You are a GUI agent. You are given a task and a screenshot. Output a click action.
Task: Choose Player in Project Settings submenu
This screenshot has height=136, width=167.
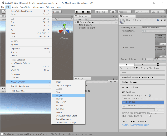tap(68, 96)
